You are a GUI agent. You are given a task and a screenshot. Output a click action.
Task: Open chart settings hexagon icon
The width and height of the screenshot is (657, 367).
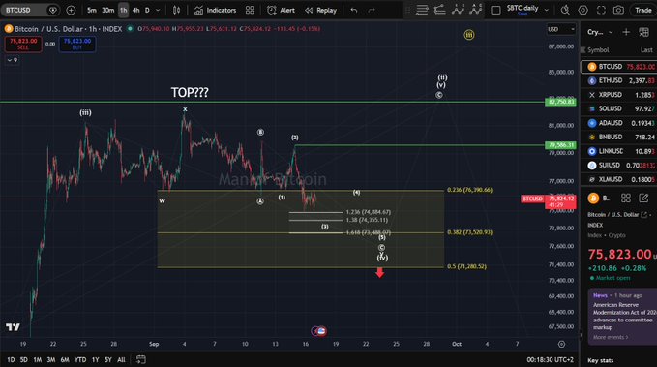pyautogui.click(x=583, y=10)
